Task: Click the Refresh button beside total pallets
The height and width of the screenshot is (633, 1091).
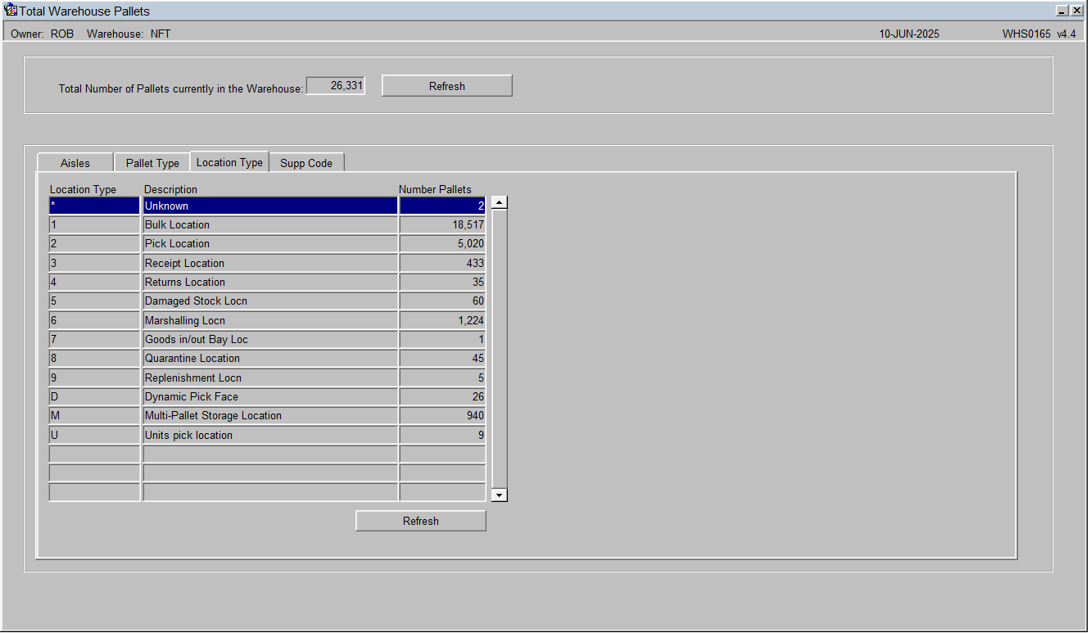Action: point(447,86)
